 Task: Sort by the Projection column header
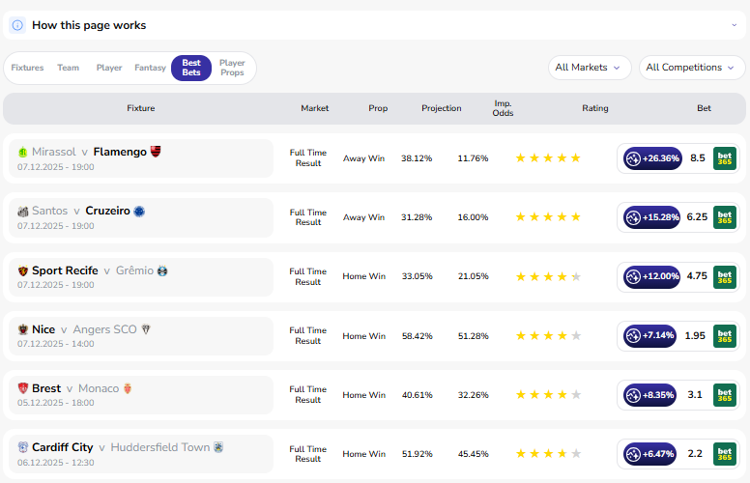[x=441, y=108]
